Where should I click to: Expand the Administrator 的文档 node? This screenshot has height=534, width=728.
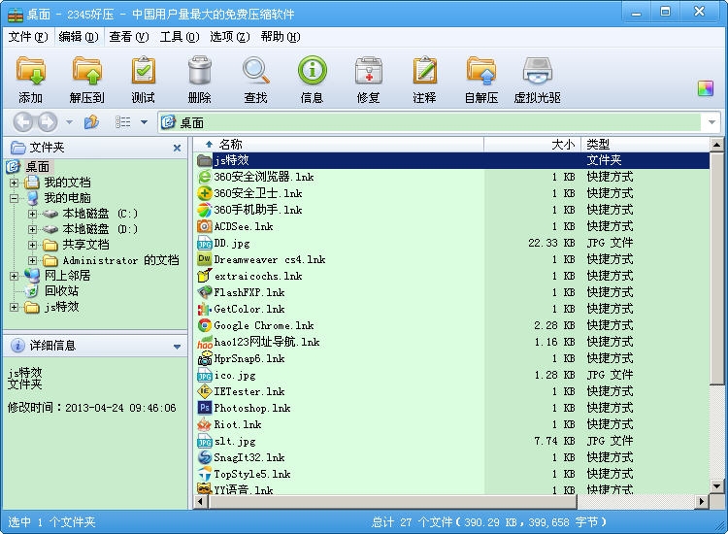point(32,260)
